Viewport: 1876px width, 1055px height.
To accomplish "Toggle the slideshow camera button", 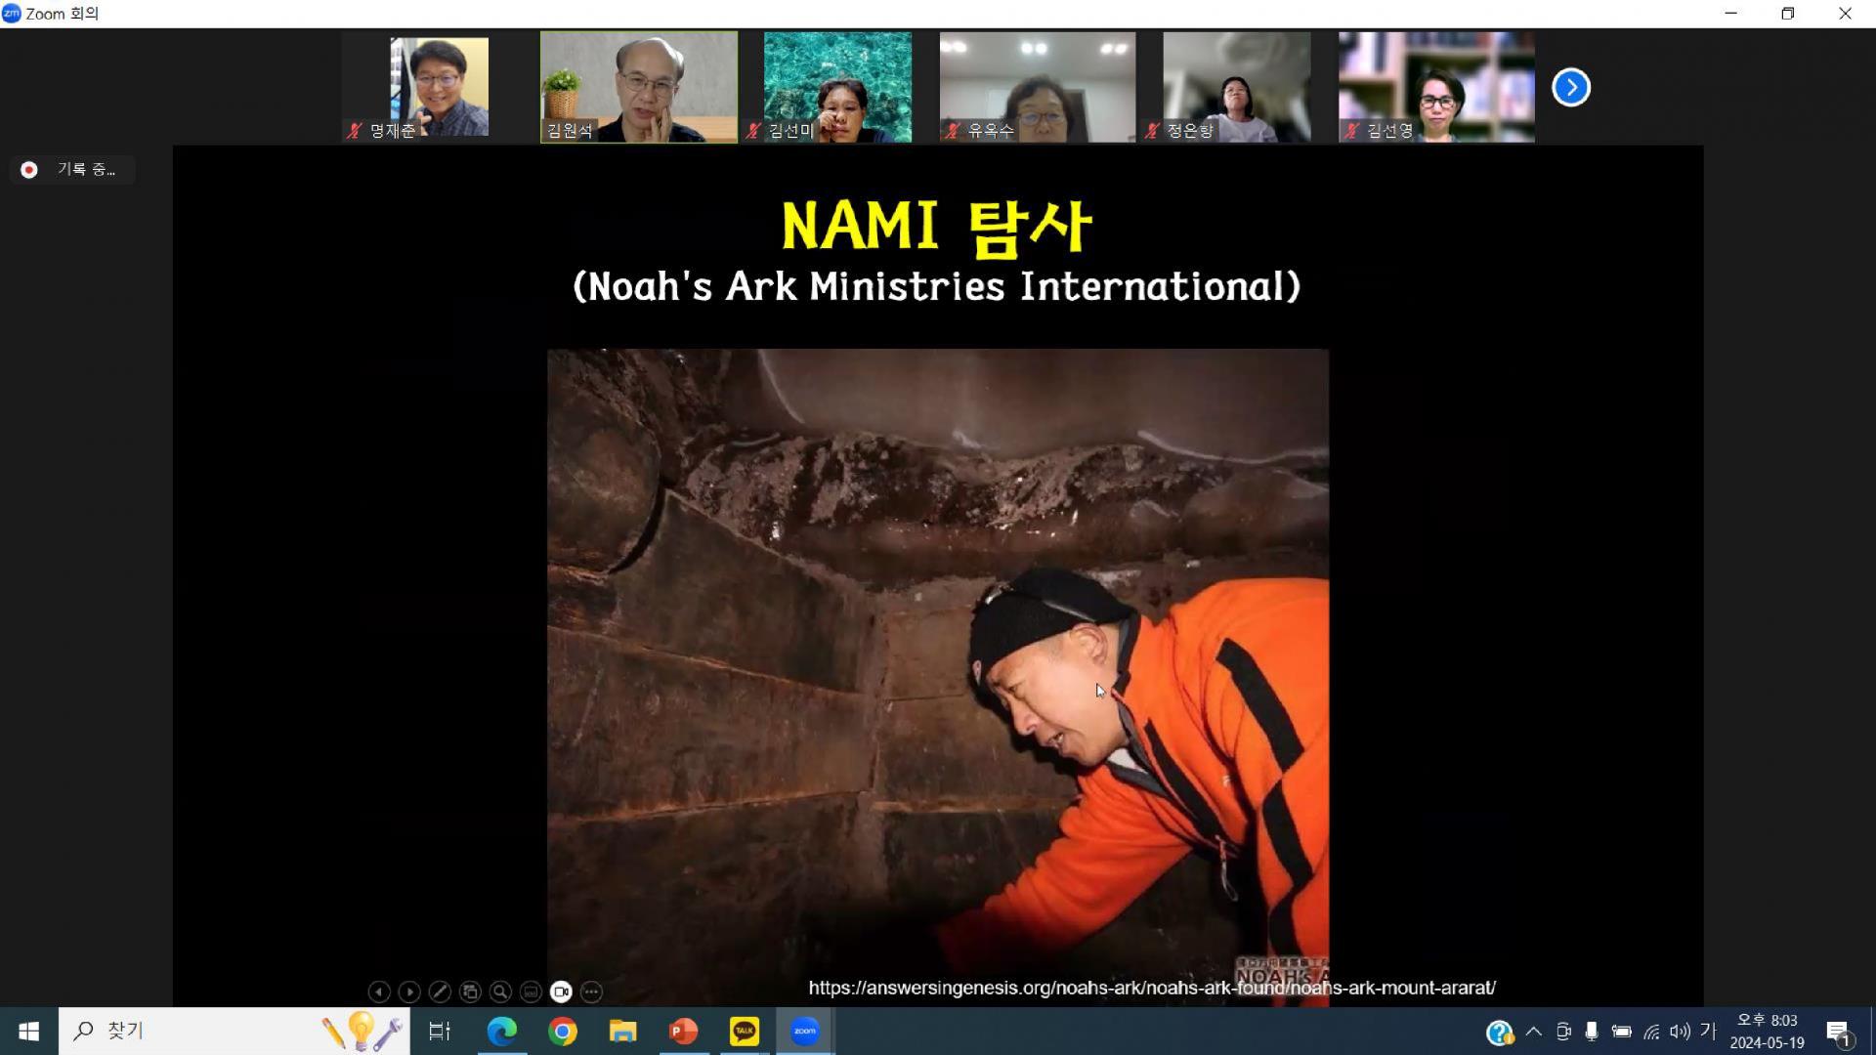I will point(561,992).
